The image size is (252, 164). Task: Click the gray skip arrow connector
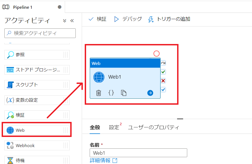(x=163, y=63)
